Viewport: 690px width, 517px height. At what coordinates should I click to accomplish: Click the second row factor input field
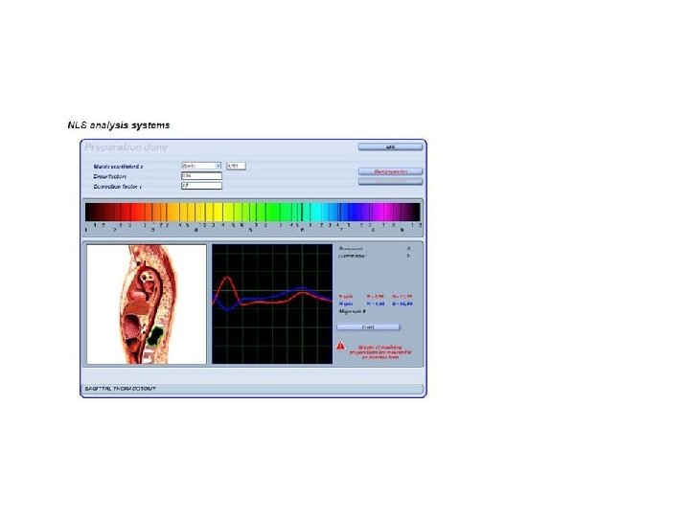click(x=201, y=176)
